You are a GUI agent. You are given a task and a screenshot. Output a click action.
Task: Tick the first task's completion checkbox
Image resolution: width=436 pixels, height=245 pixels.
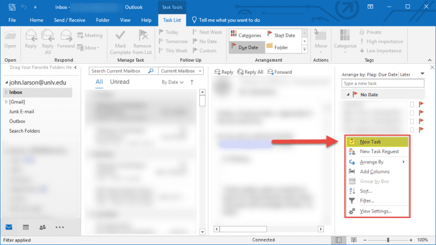412,104
